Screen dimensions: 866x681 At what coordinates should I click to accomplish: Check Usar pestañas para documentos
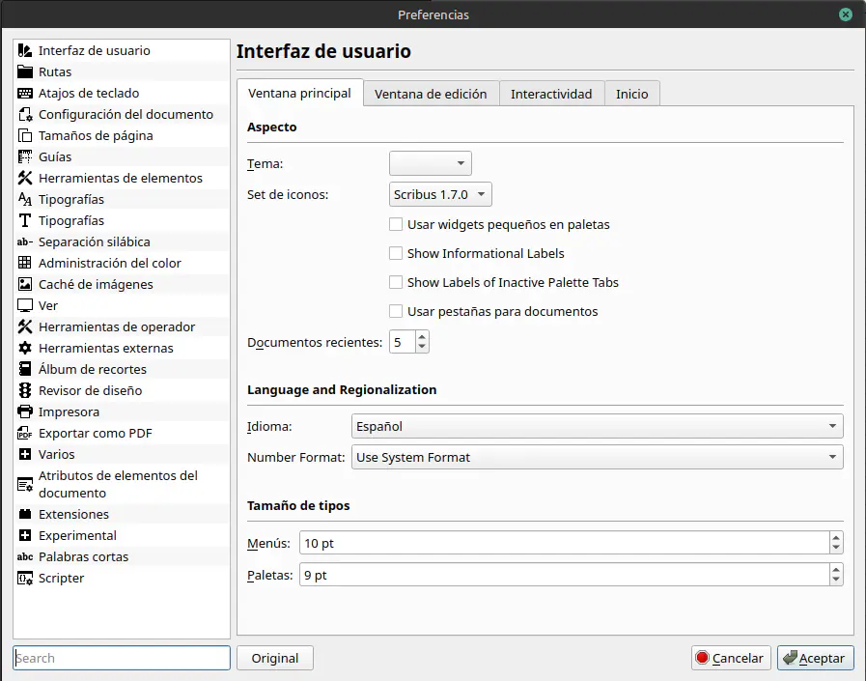(396, 312)
